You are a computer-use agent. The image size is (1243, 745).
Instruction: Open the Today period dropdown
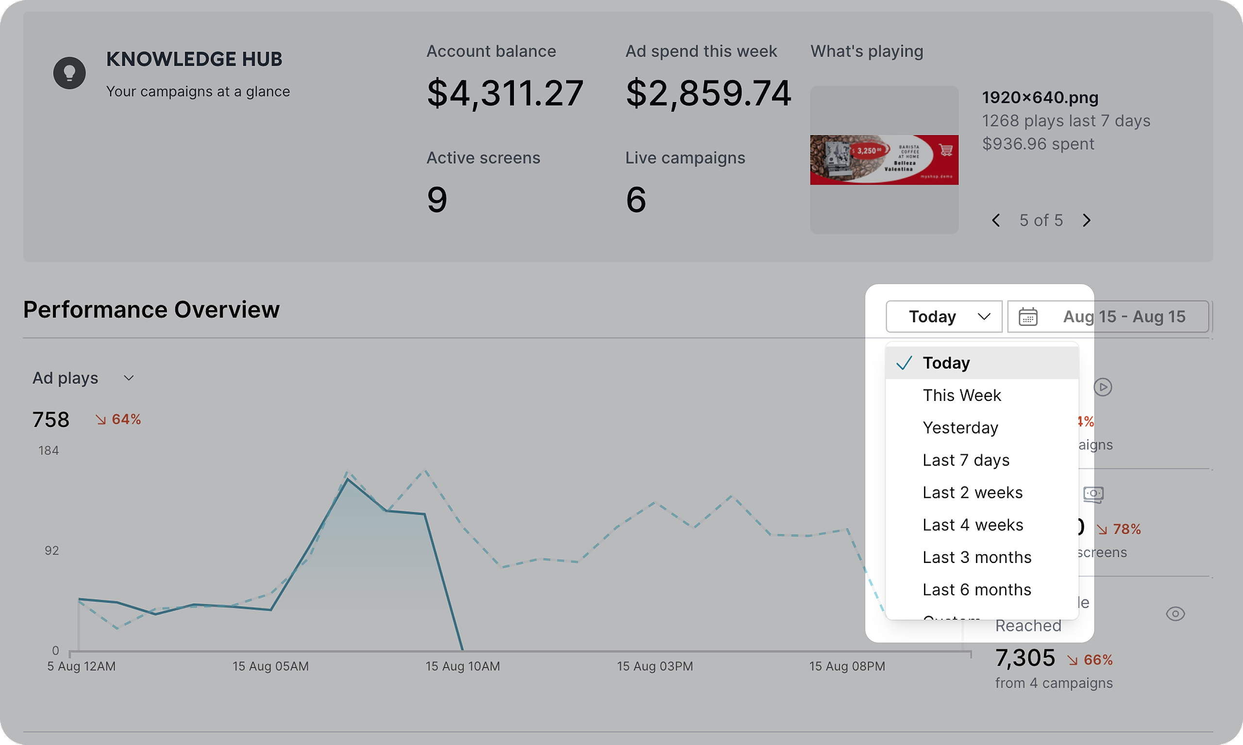pos(944,317)
